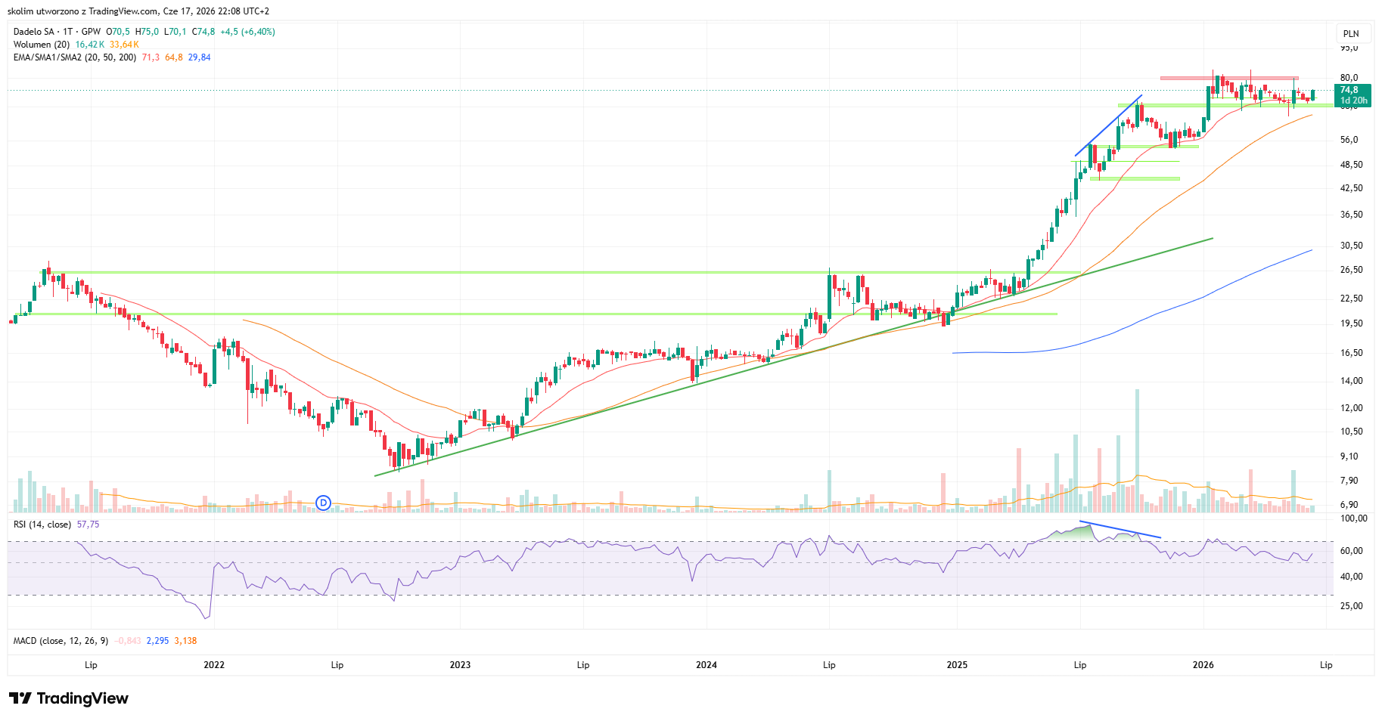1382x721 pixels.
Task: Click the 25,00 RSI axis label
Action: 1352,606
